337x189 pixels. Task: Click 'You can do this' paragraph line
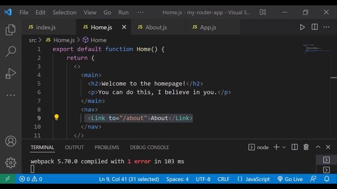[160, 92]
